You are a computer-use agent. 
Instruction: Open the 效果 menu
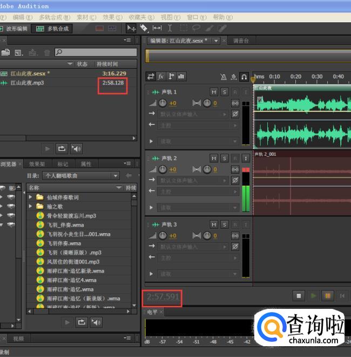(x=109, y=17)
